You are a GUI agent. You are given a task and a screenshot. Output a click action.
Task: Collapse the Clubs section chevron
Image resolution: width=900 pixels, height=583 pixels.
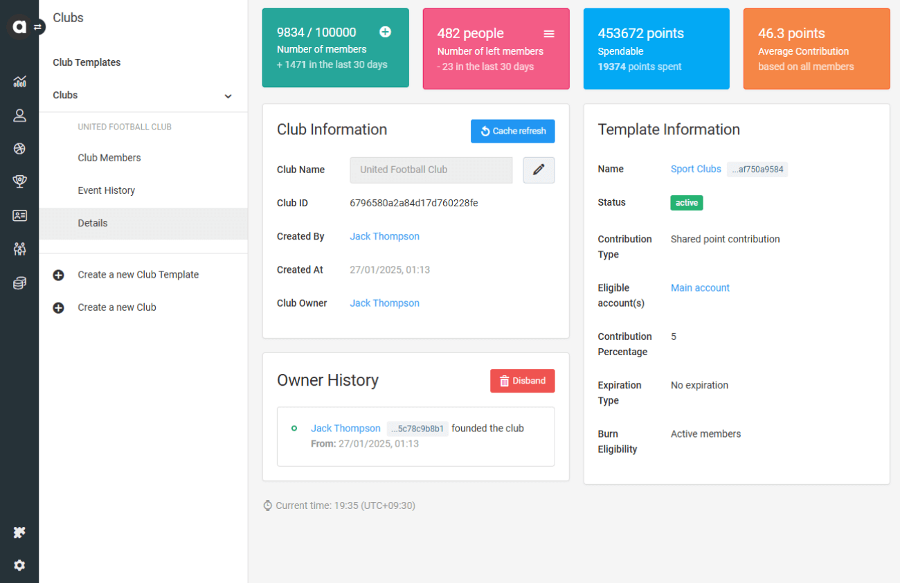coord(228,96)
